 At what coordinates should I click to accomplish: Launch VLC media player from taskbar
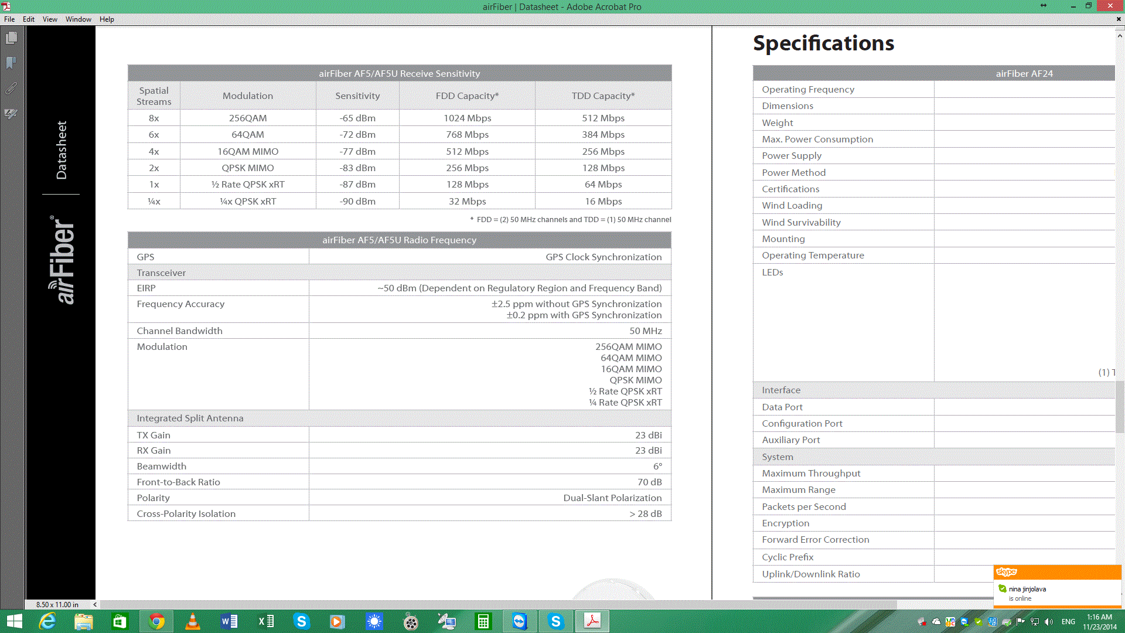coord(193,621)
